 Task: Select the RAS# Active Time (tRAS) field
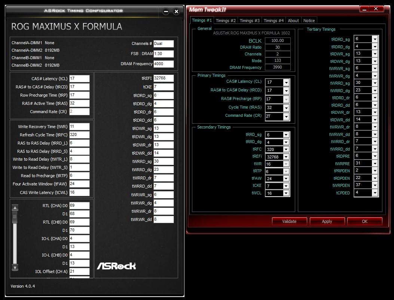click(79, 103)
